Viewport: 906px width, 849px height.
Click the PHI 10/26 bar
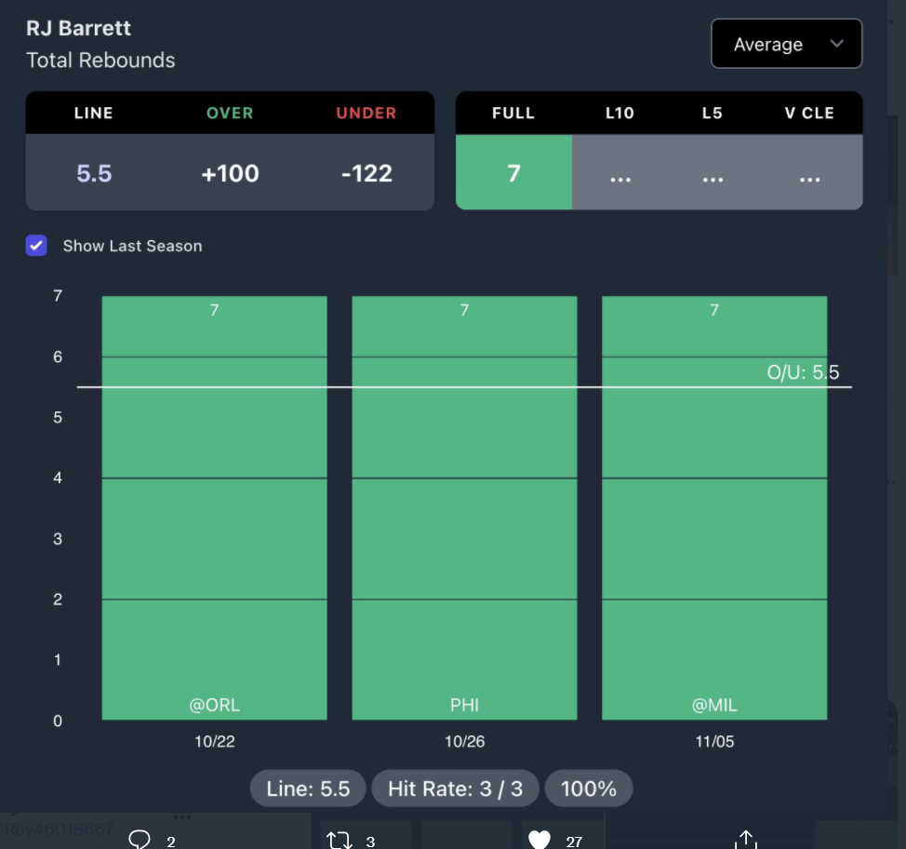[464, 507]
